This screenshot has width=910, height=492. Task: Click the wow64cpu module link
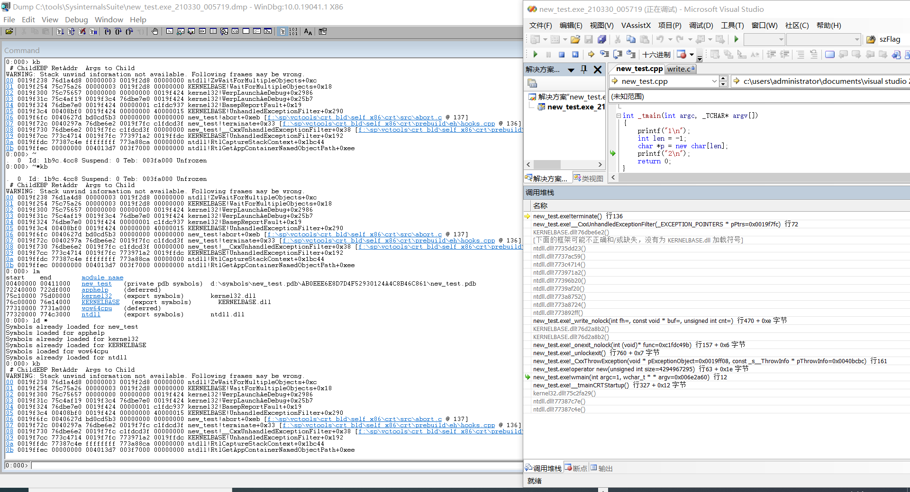[x=97, y=308]
